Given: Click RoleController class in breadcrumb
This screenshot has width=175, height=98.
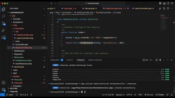Looking at the screenshot, I should coord(103,13).
